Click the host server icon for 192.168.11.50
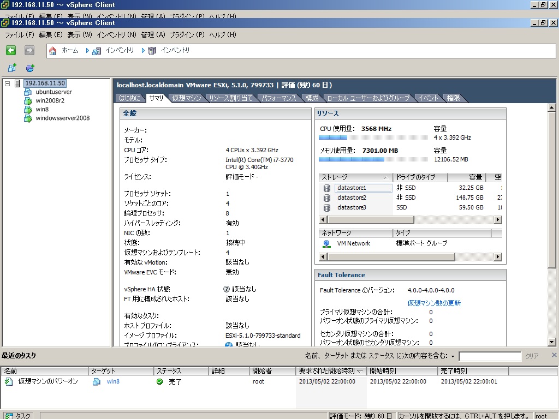This screenshot has height=419, width=559. tap(17, 83)
